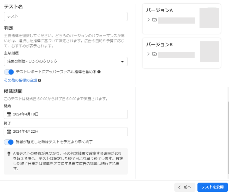Click info icon next to その他の指標の追加
The width and height of the screenshot is (232, 193).
point(40,81)
